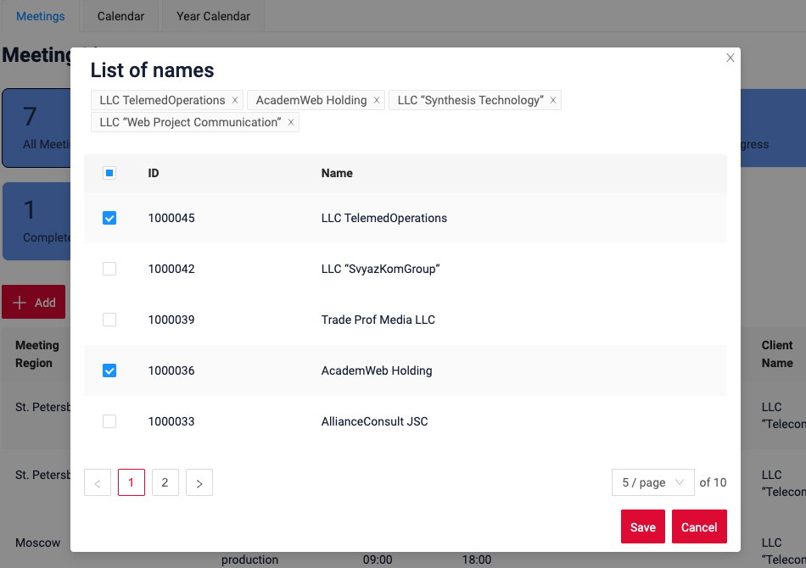This screenshot has height=568, width=806.
Task: Open the Year Calendar tab
Action: coord(213,16)
